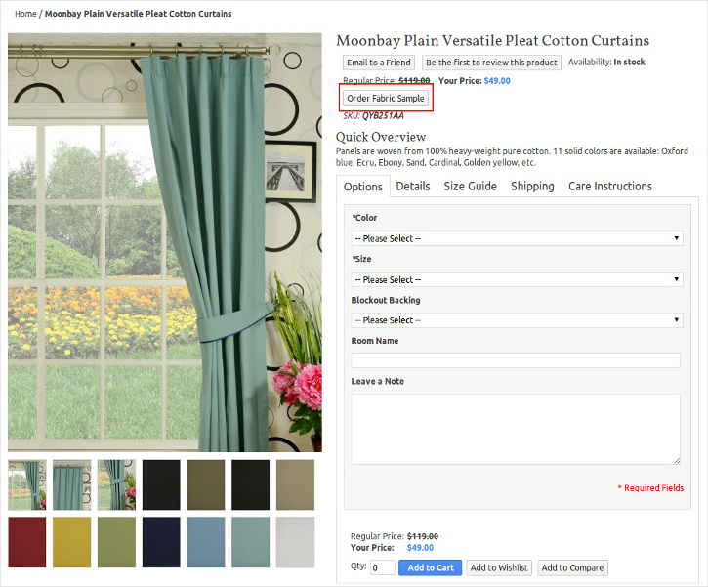Image resolution: width=708 pixels, height=587 pixels.
Task: Select the olive green fabric swatch
Action: [116, 542]
